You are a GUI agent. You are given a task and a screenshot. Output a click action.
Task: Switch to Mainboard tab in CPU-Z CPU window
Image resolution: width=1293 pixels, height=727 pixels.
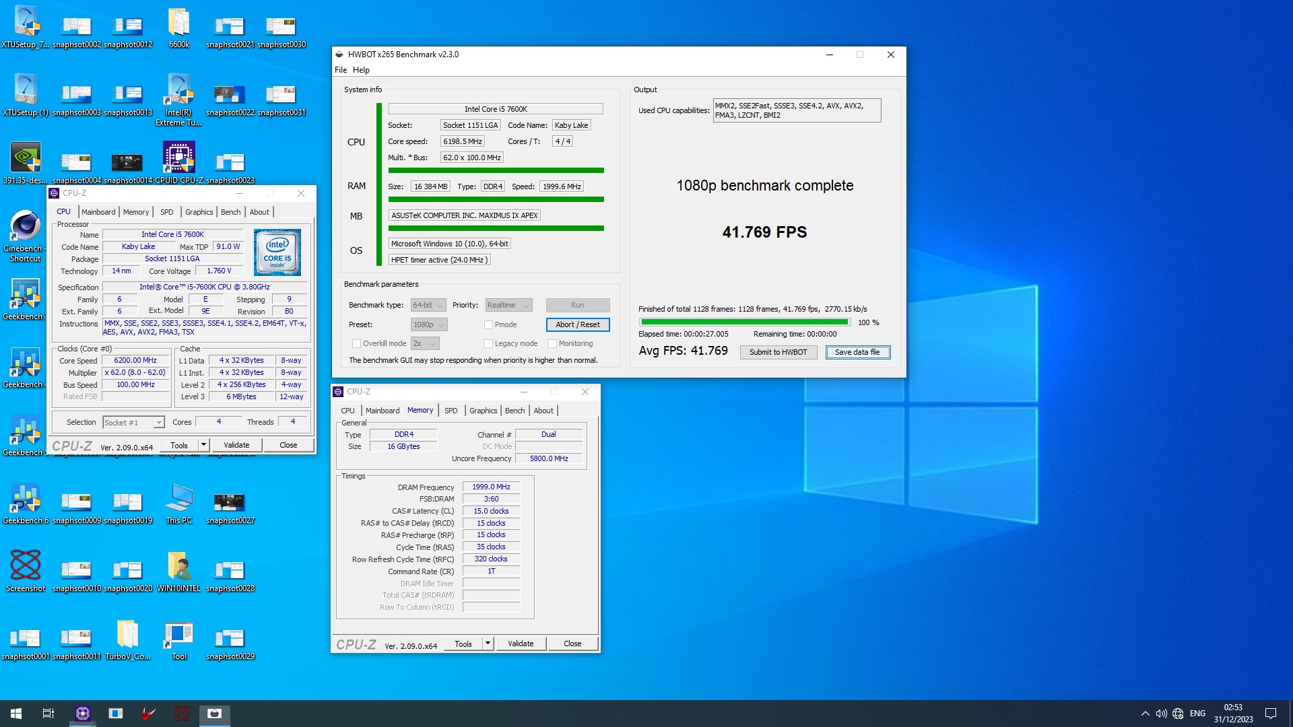[98, 212]
